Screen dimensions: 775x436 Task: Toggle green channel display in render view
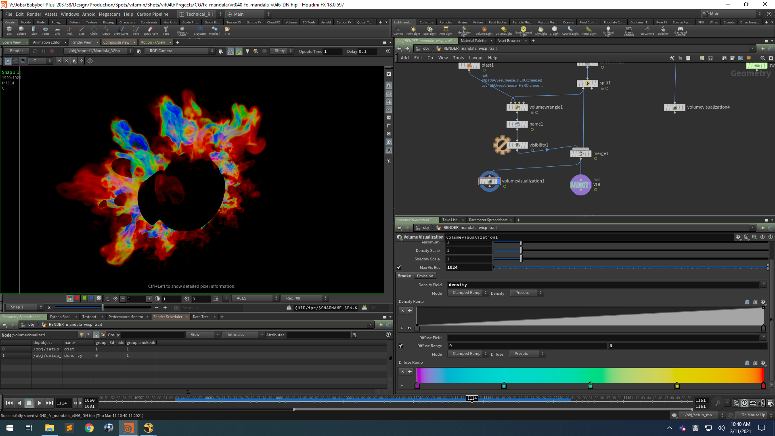84,298
